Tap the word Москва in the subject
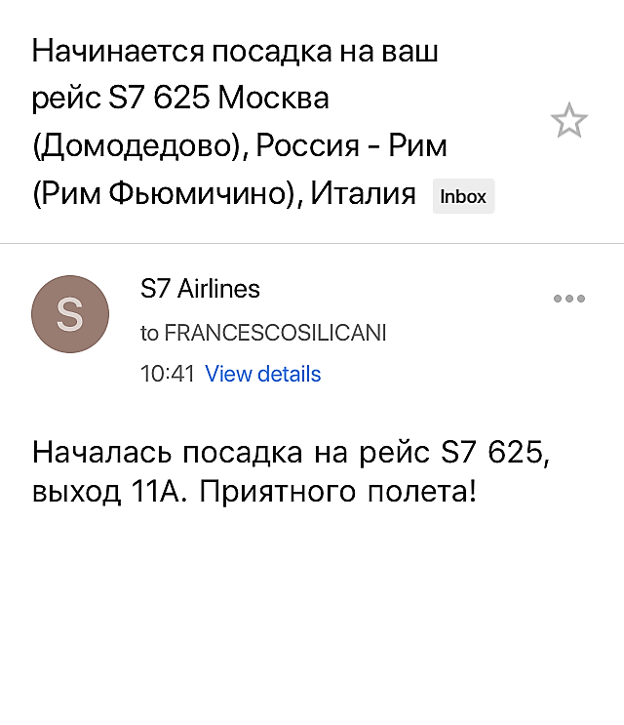624x725 pixels. click(x=273, y=98)
